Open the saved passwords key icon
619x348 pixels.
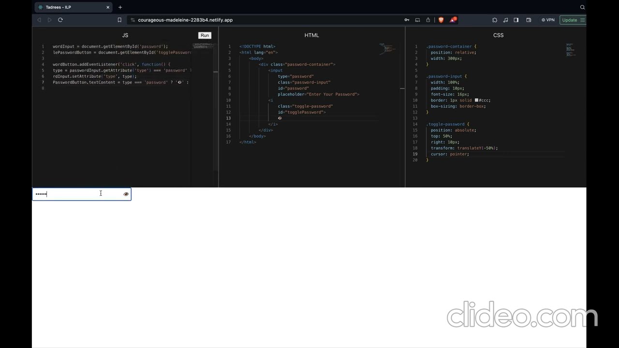(x=407, y=20)
